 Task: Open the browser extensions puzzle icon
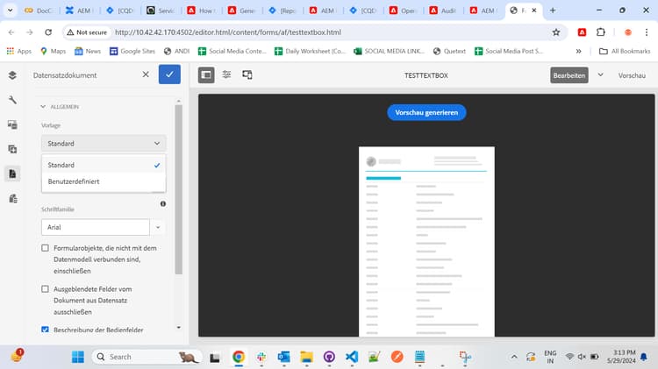click(x=600, y=32)
